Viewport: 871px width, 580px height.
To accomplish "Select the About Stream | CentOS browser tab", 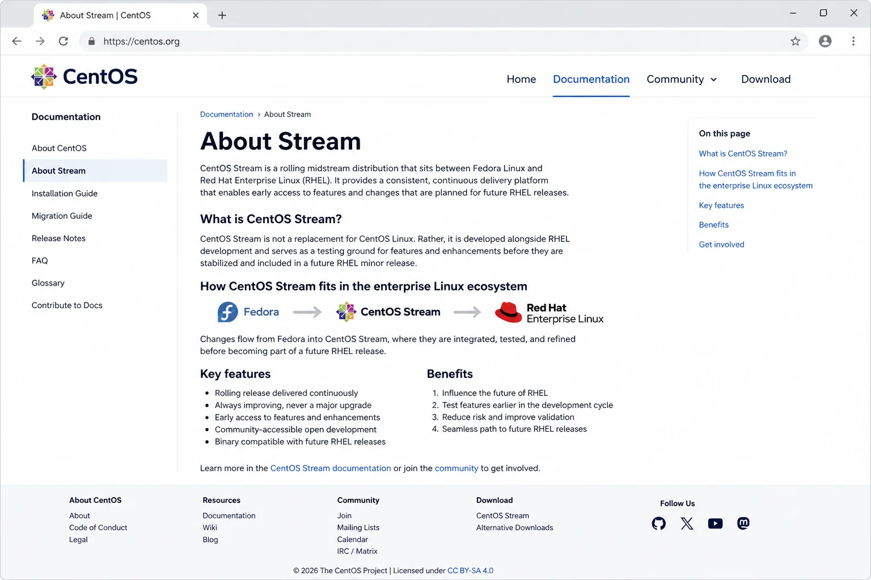I will [119, 15].
